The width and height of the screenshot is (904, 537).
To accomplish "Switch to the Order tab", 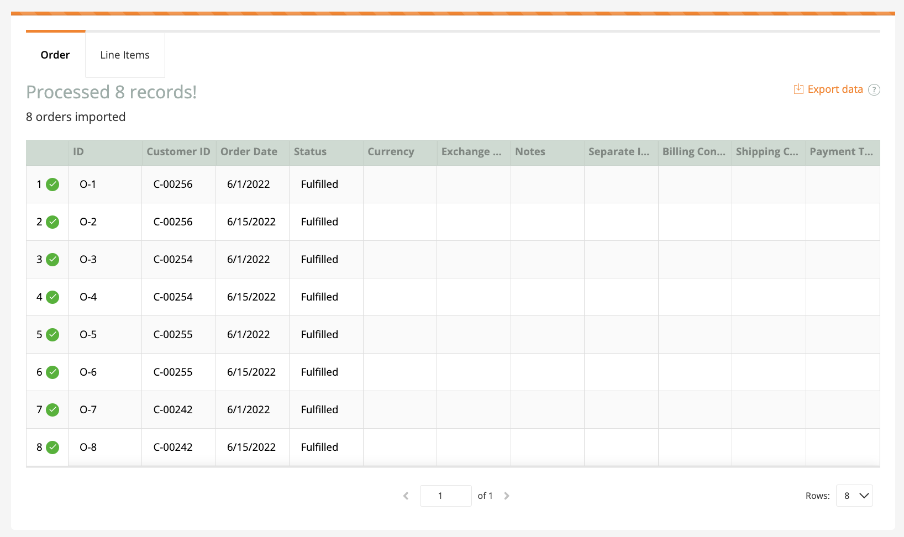I will (55, 55).
